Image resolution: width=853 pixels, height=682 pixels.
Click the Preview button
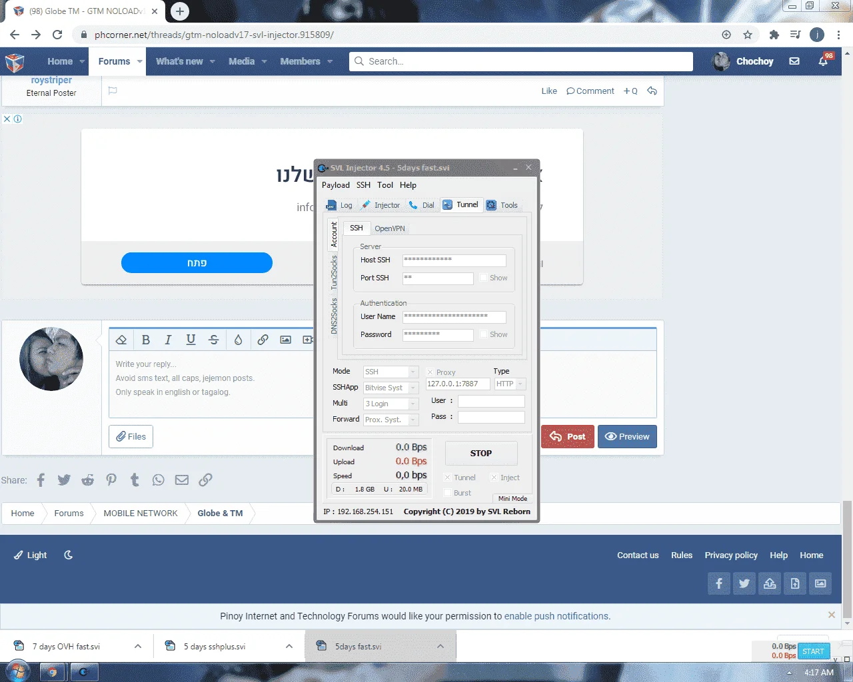(x=627, y=437)
